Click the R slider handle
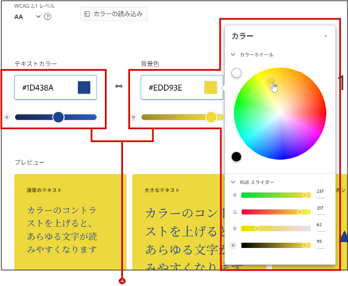This screenshot has height=286, width=348. tap(305, 195)
